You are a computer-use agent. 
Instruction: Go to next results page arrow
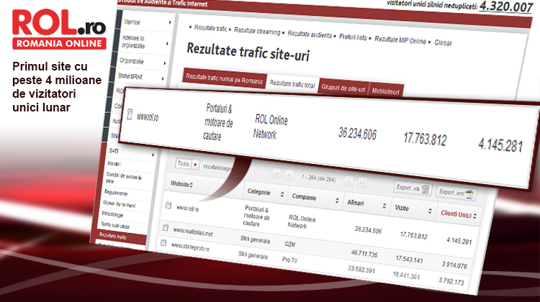click(x=348, y=180)
